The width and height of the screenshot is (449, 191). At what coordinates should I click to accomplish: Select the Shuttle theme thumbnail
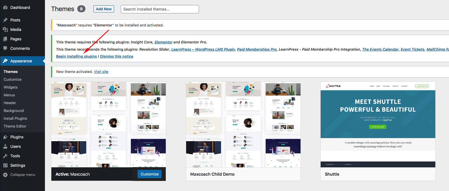point(378,124)
